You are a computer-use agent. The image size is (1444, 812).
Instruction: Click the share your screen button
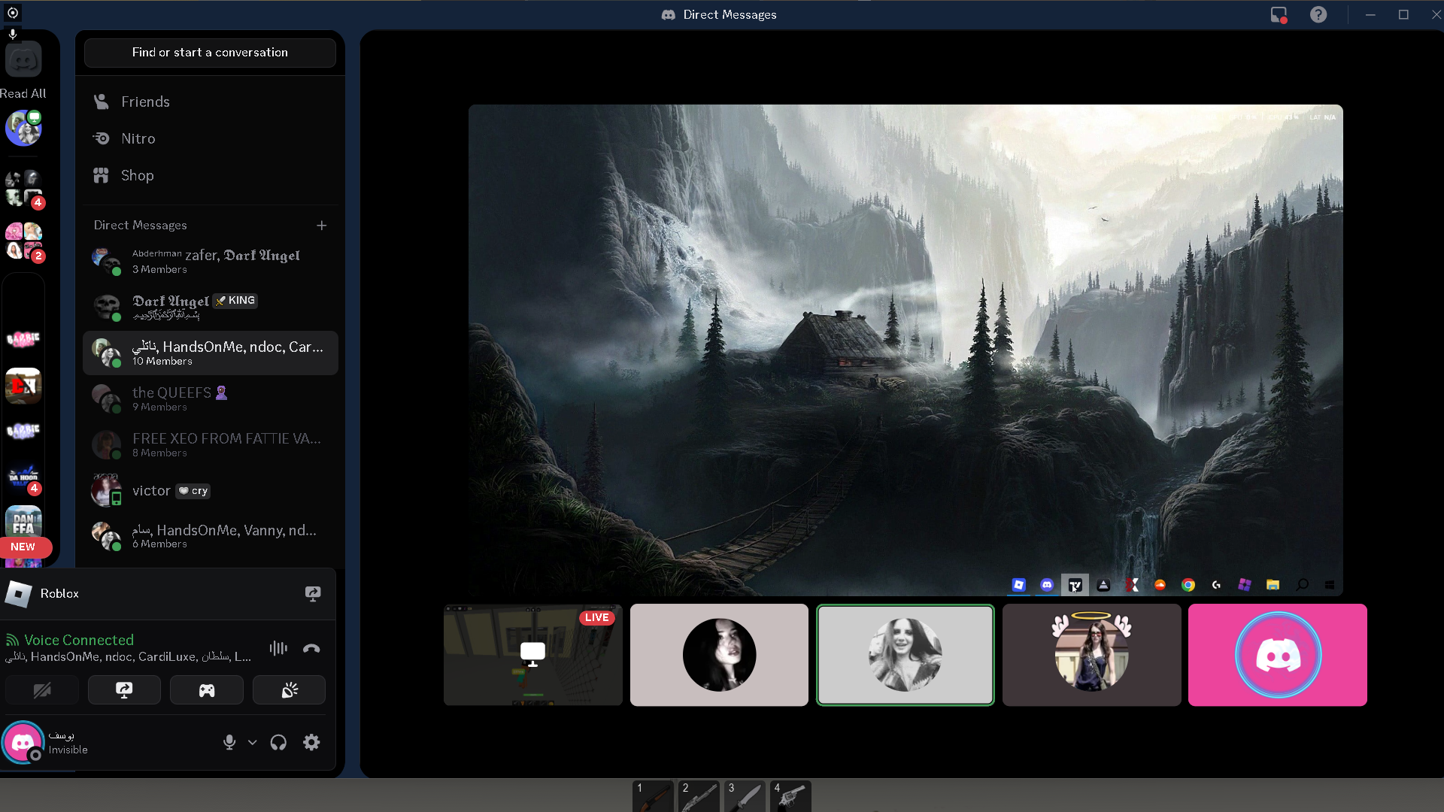[124, 690]
